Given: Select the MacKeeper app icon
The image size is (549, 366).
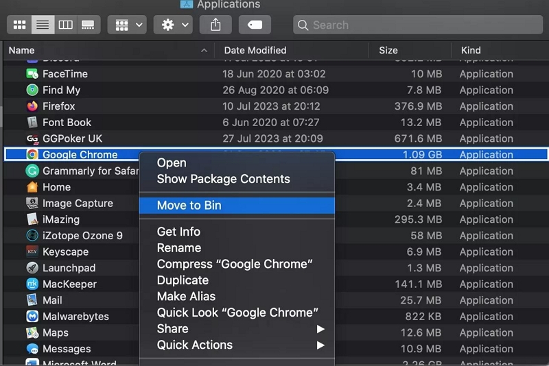Looking at the screenshot, I should (x=32, y=284).
